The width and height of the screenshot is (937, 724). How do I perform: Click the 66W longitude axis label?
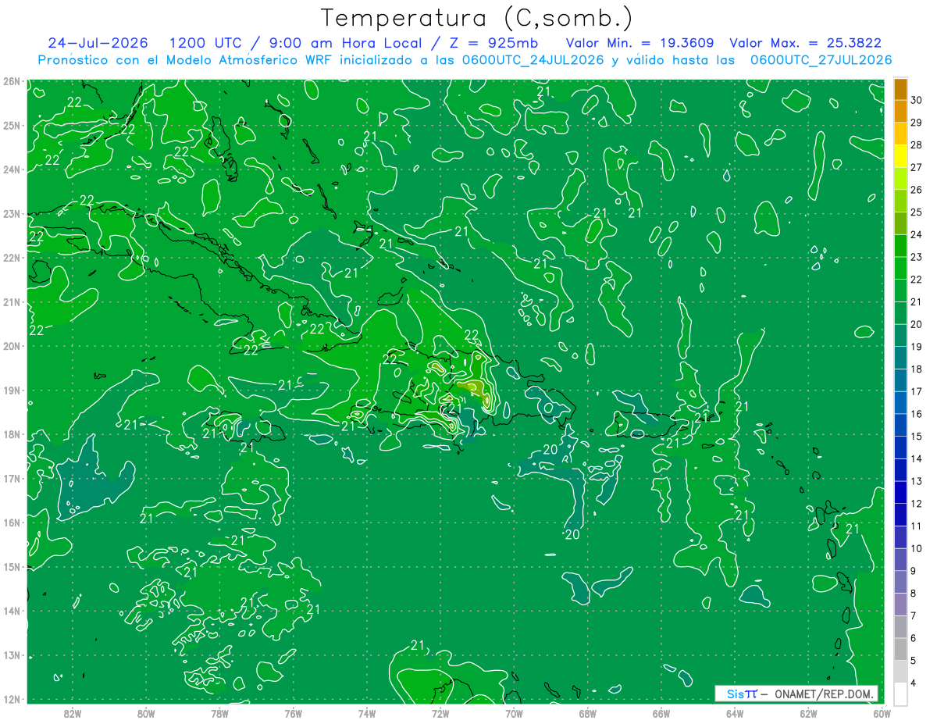[x=661, y=713]
